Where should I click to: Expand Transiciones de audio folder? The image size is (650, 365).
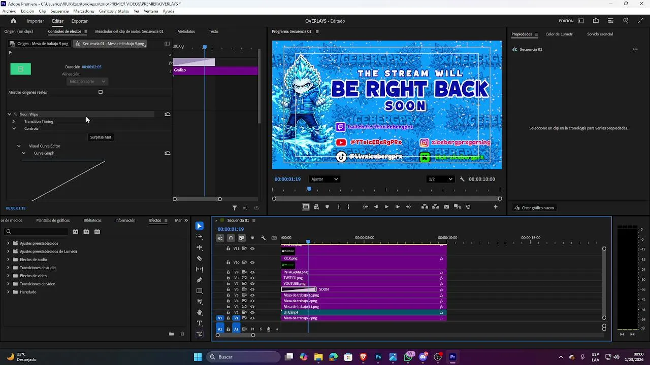(x=8, y=268)
